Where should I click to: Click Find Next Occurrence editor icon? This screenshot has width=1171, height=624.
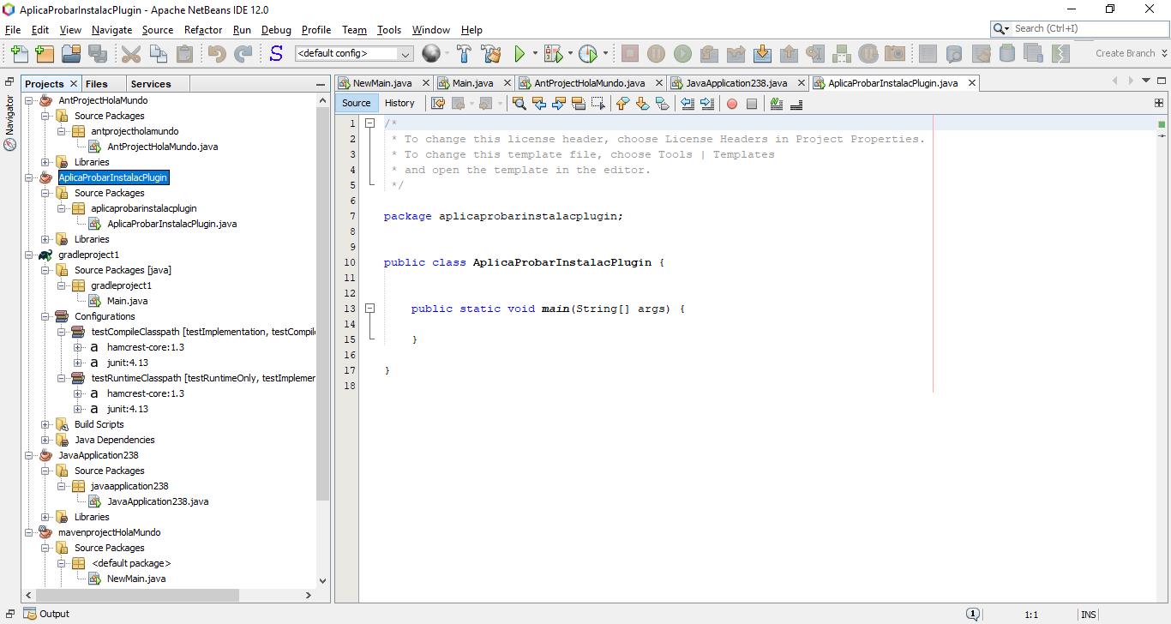point(558,104)
